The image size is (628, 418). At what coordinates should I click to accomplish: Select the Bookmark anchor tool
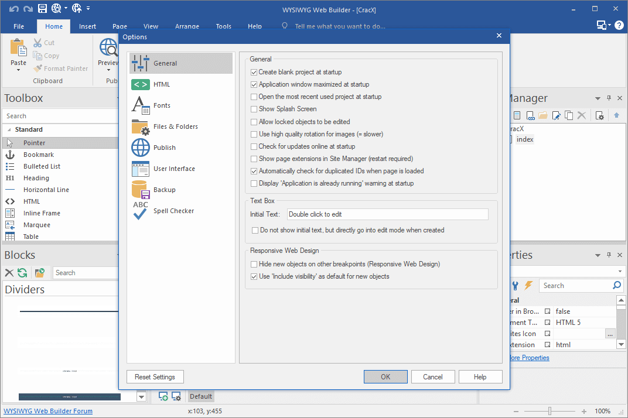[x=60, y=155]
